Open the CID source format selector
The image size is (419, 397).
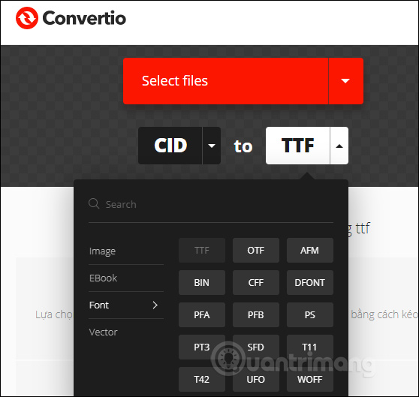tap(170, 146)
